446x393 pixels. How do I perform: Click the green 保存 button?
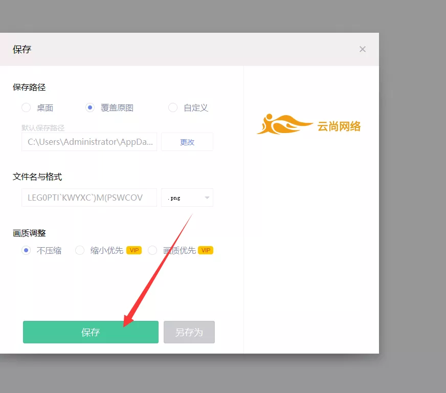point(91,332)
